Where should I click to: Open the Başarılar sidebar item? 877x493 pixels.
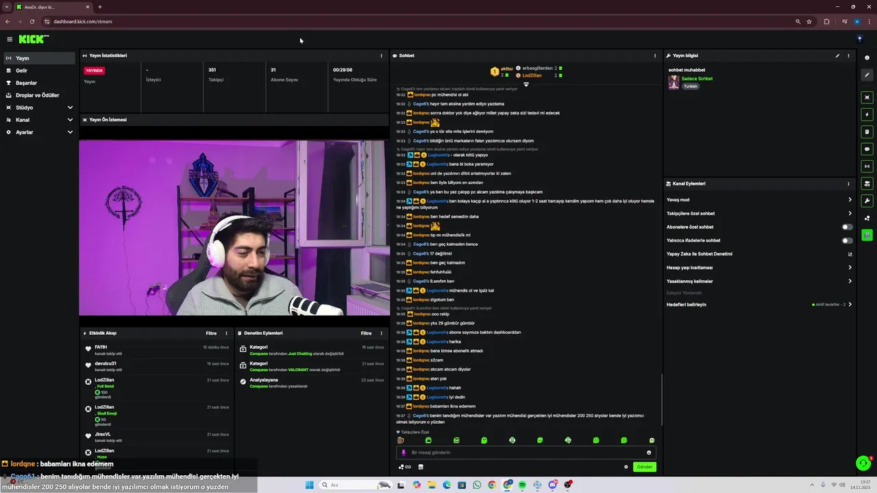[x=38, y=83]
